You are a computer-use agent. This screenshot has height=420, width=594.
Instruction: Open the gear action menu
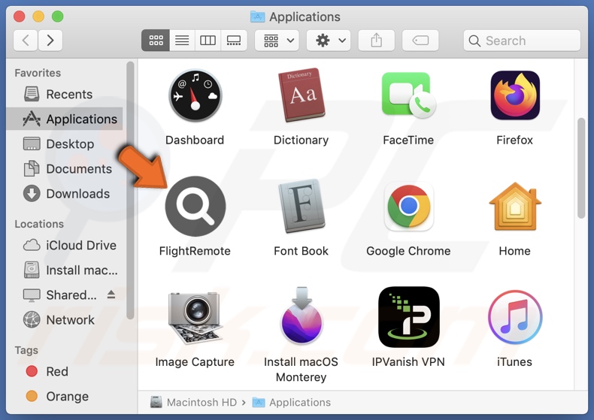coord(329,40)
